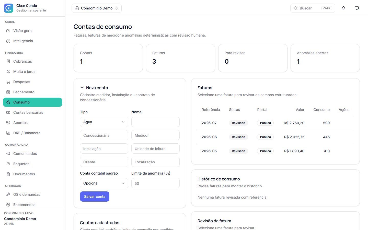Open the notifications bell icon
The height and width of the screenshot is (230, 368).
[343, 8]
